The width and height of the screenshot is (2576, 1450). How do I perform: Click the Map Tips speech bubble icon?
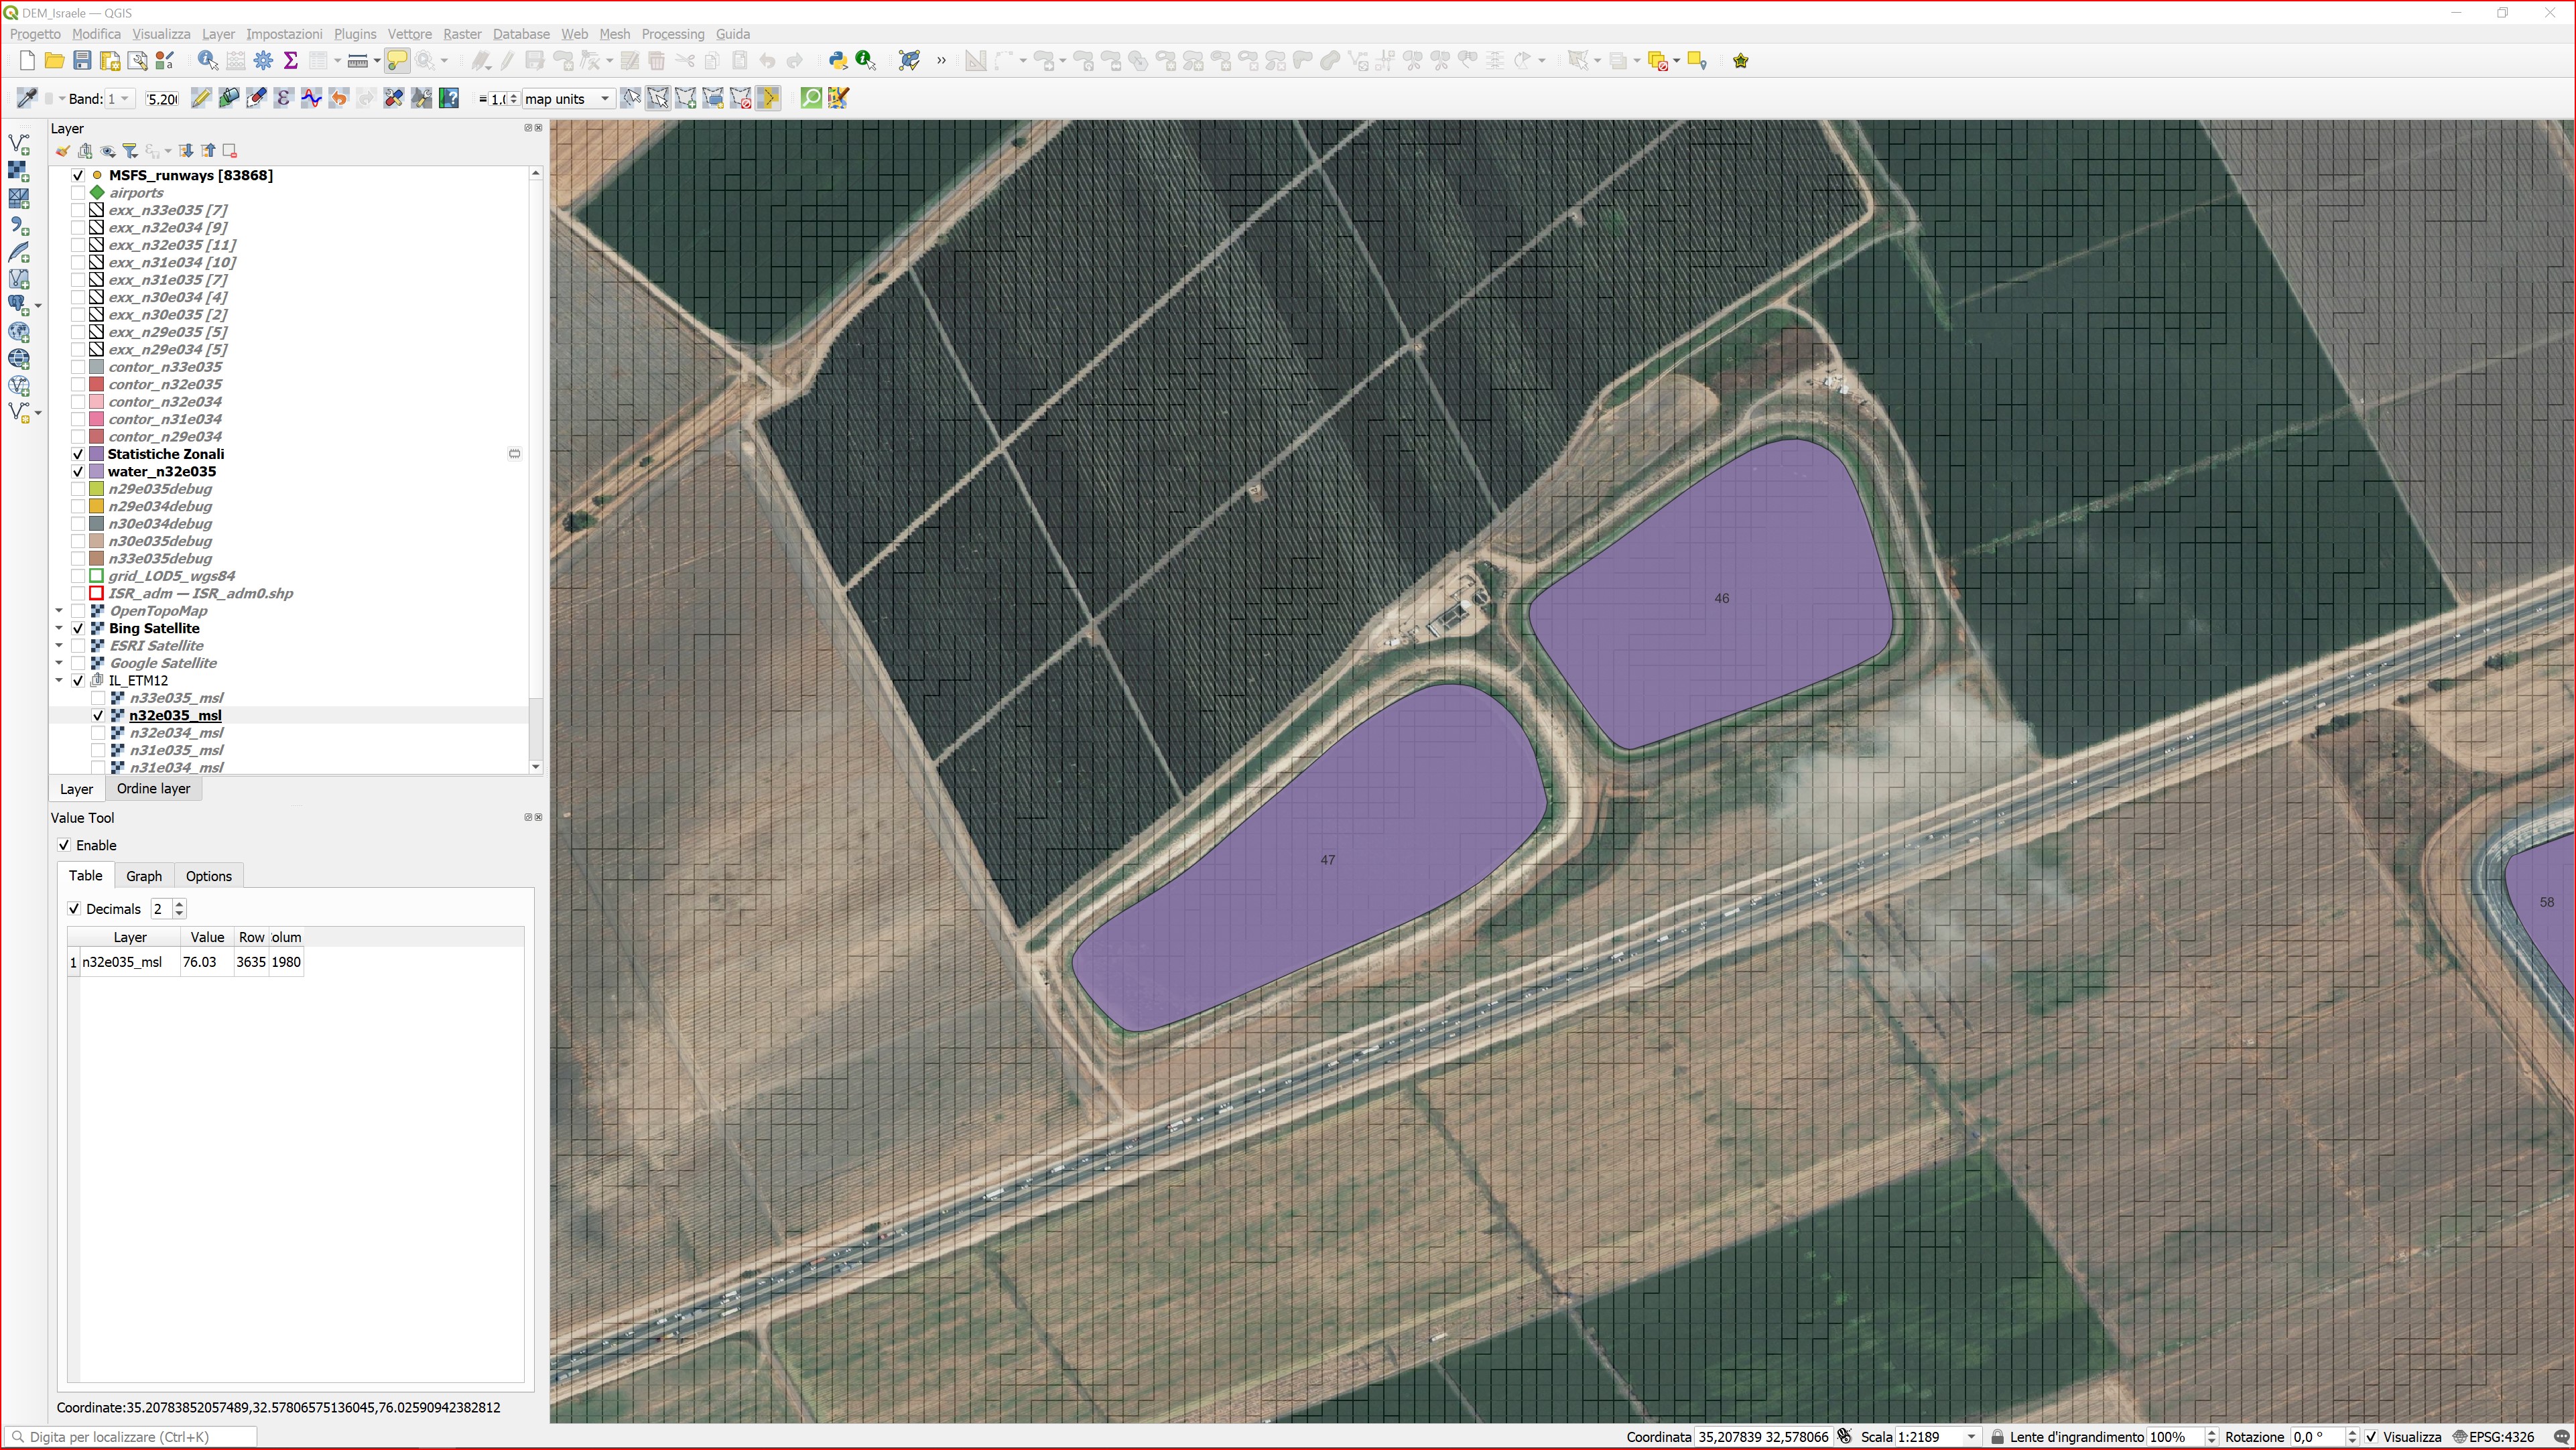(397, 61)
